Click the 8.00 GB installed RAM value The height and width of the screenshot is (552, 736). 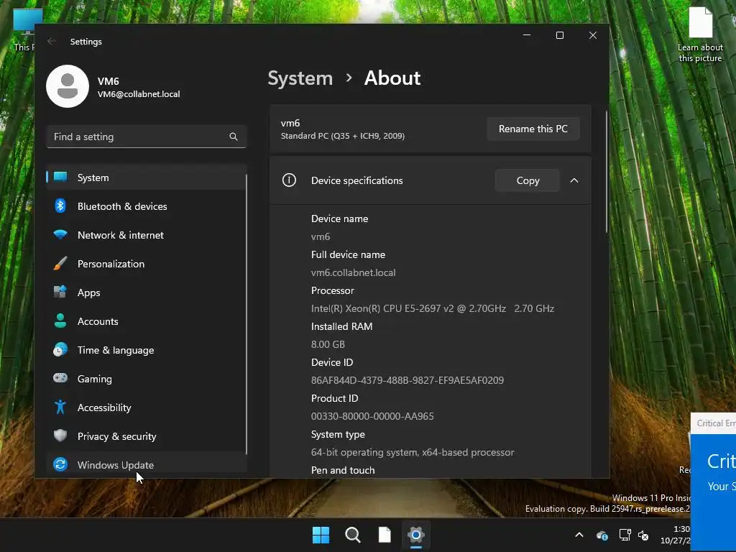(x=328, y=344)
